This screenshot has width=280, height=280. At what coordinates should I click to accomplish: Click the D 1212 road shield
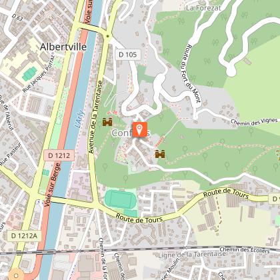[59, 155]
